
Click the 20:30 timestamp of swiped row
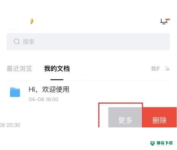coord(10,125)
